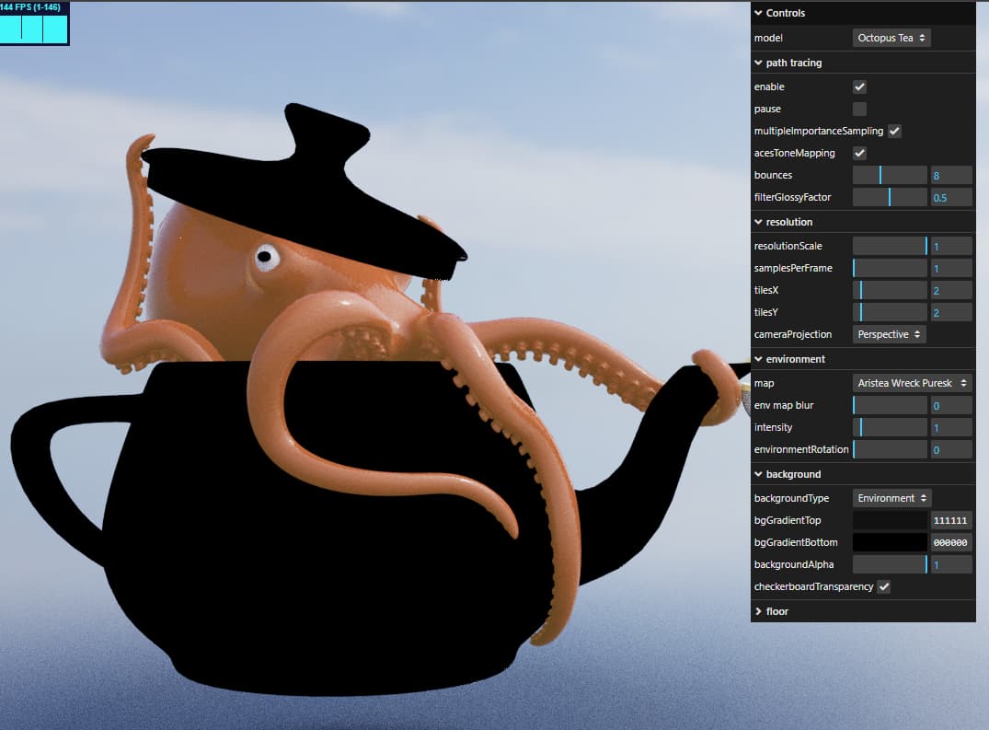
Task: Open the bgGradientTop color swatch
Action: [890, 520]
